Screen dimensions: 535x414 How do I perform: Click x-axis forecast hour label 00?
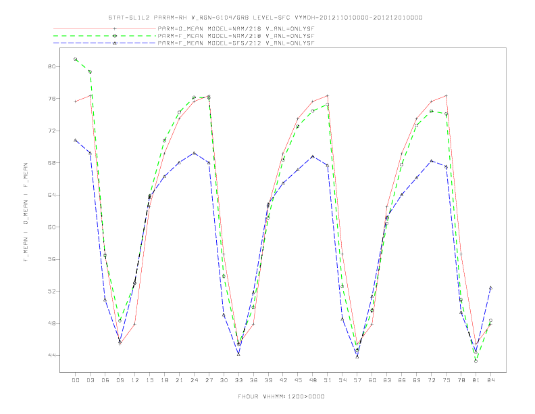click(76, 380)
